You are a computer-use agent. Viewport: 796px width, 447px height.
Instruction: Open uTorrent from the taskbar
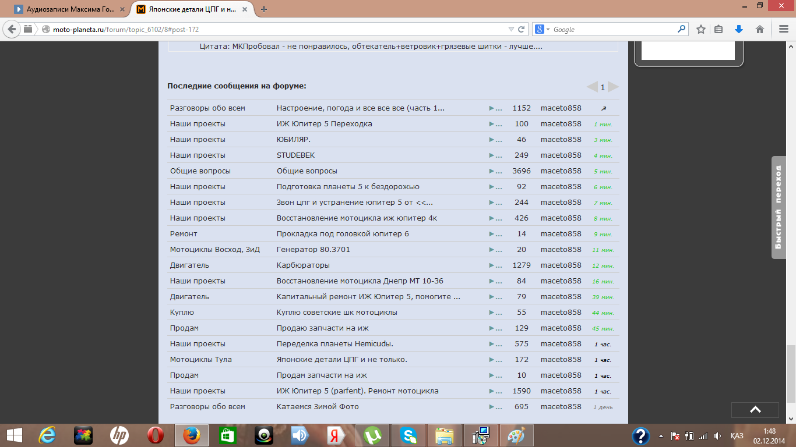372,435
